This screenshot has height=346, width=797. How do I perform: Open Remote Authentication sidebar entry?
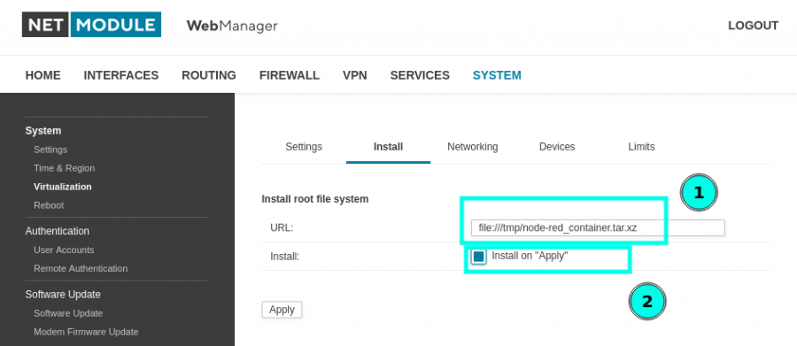pos(81,268)
